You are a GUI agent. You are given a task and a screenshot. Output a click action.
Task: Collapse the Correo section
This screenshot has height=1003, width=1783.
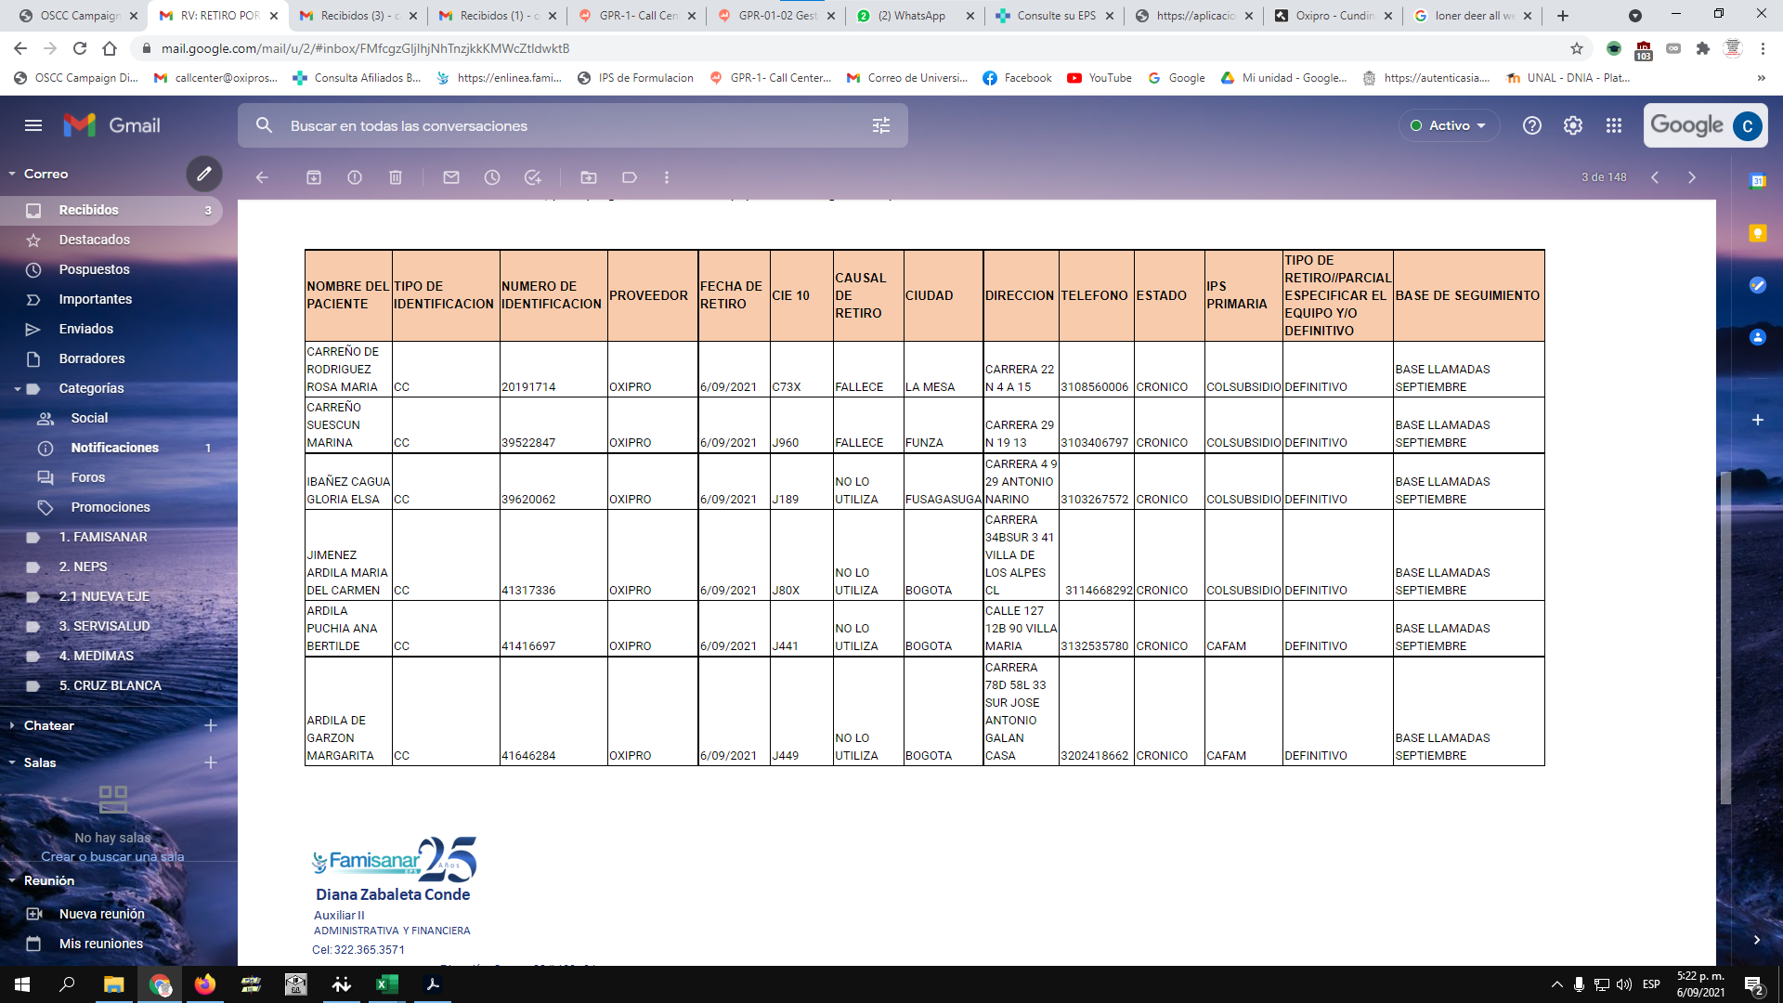pos(12,174)
